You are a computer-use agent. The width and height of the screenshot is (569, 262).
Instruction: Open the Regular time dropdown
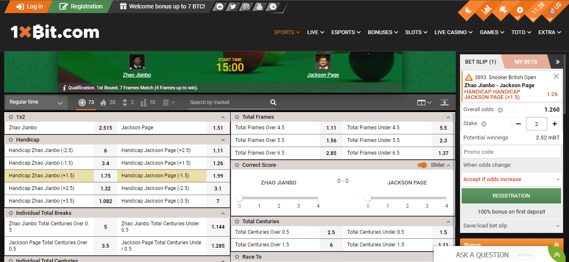[x=36, y=102]
